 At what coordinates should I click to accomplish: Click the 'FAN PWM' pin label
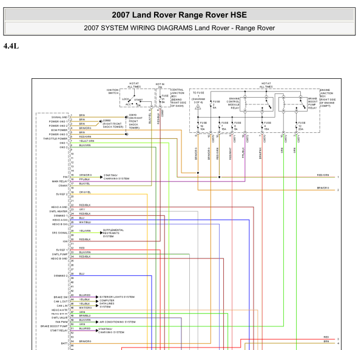61,322
